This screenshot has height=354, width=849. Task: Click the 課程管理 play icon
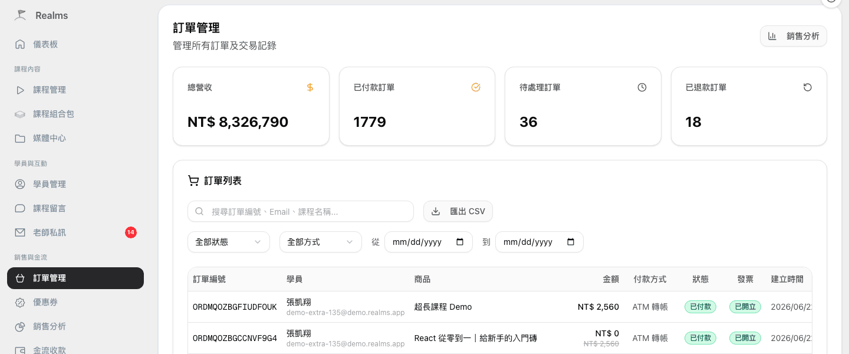point(20,90)
